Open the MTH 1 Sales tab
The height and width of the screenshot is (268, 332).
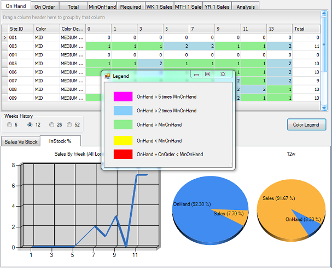188,7
